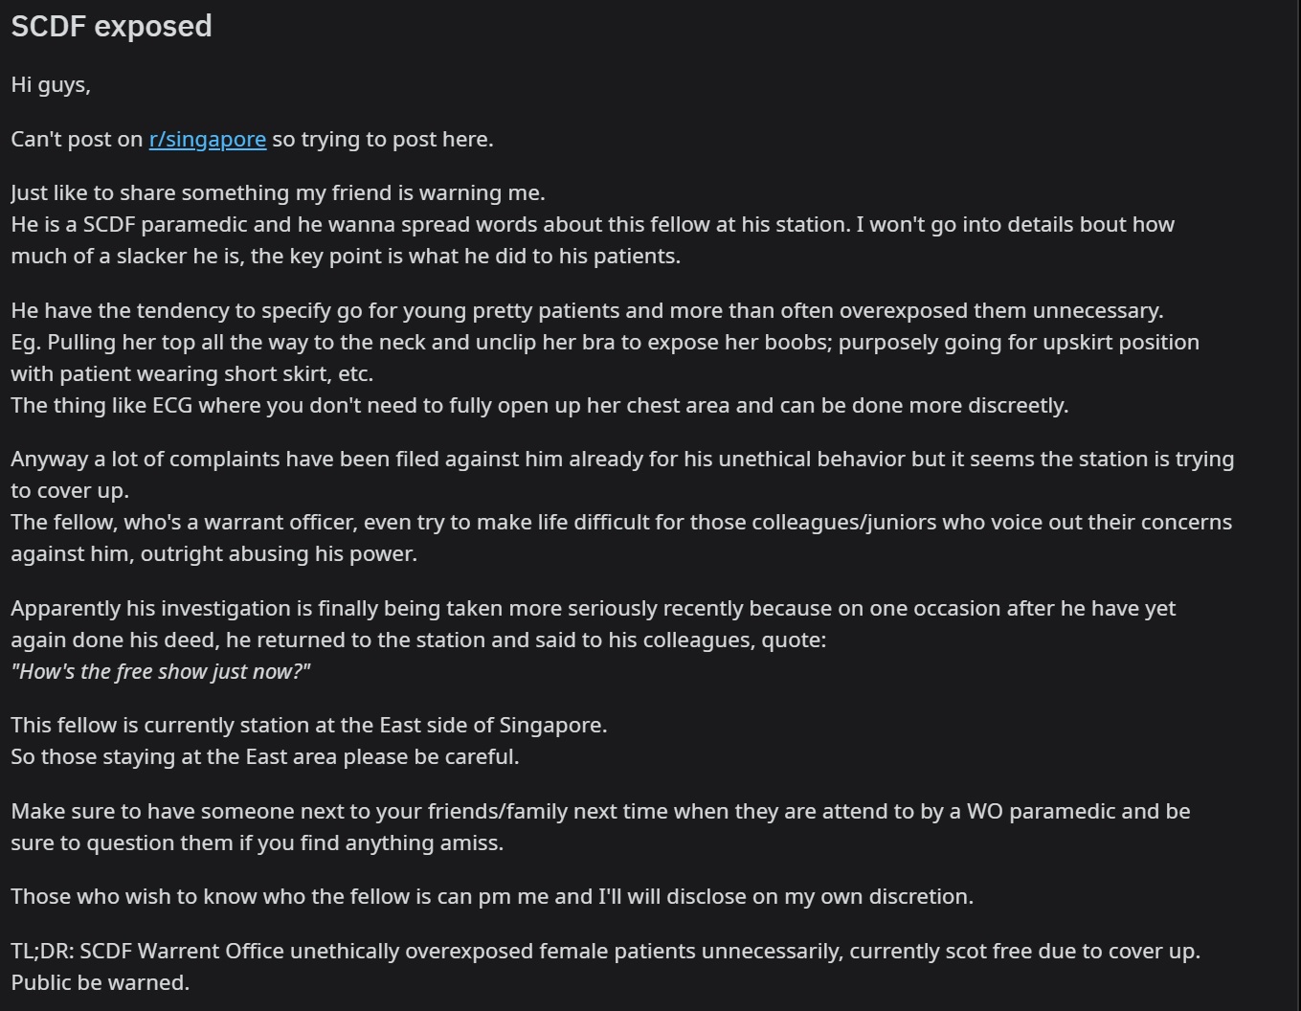Click the 'Hi guys,' greeting line
Viewport: 1301px width, 1011px height.
[51, 85]
